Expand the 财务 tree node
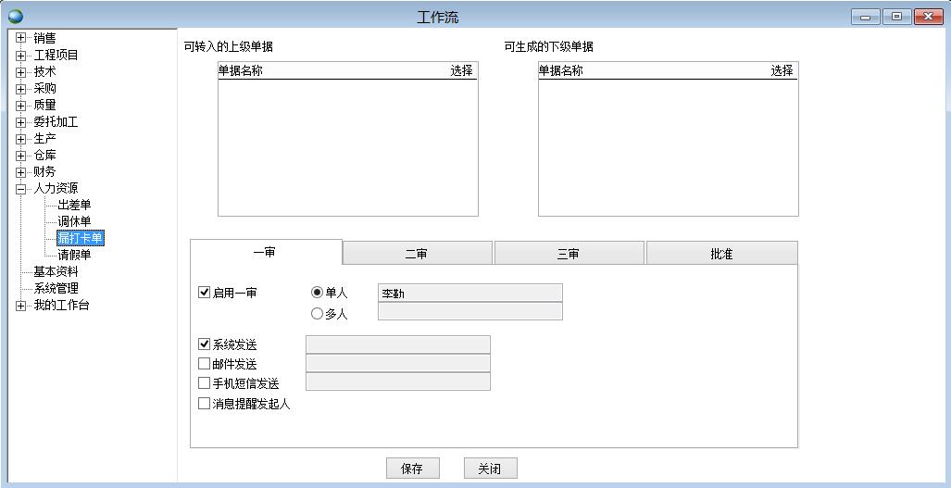The image size is (951, 488). click(21, 172)
